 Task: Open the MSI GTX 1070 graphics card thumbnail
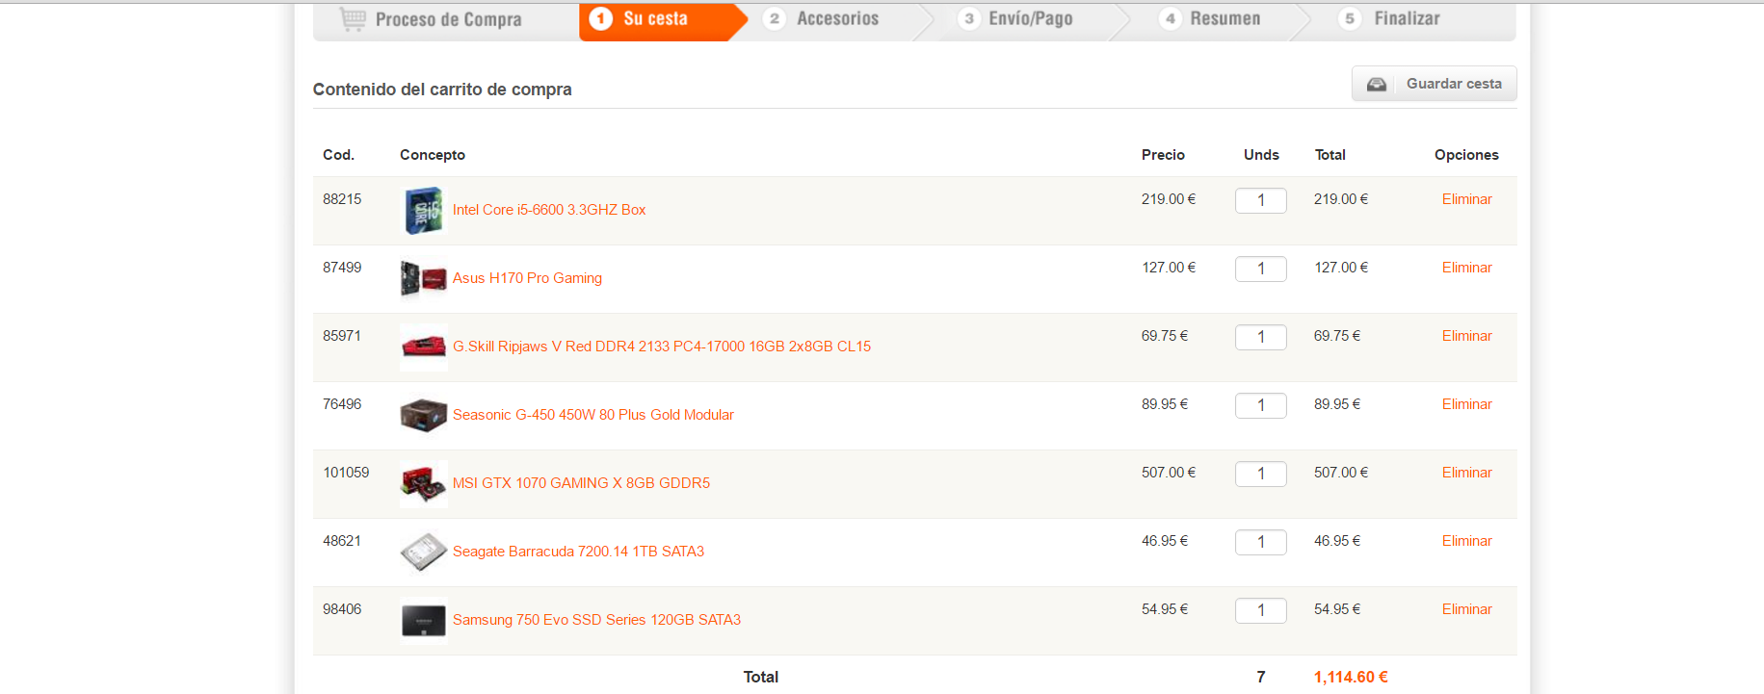[424, 484]
